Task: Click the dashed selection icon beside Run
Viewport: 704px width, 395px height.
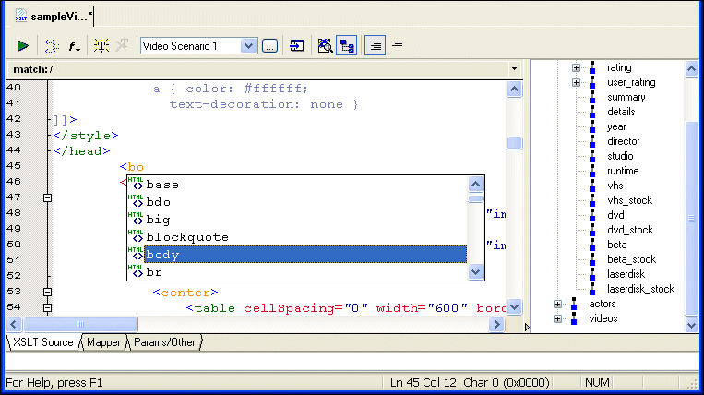Action: pyautogui.click(x=51, y=45)
